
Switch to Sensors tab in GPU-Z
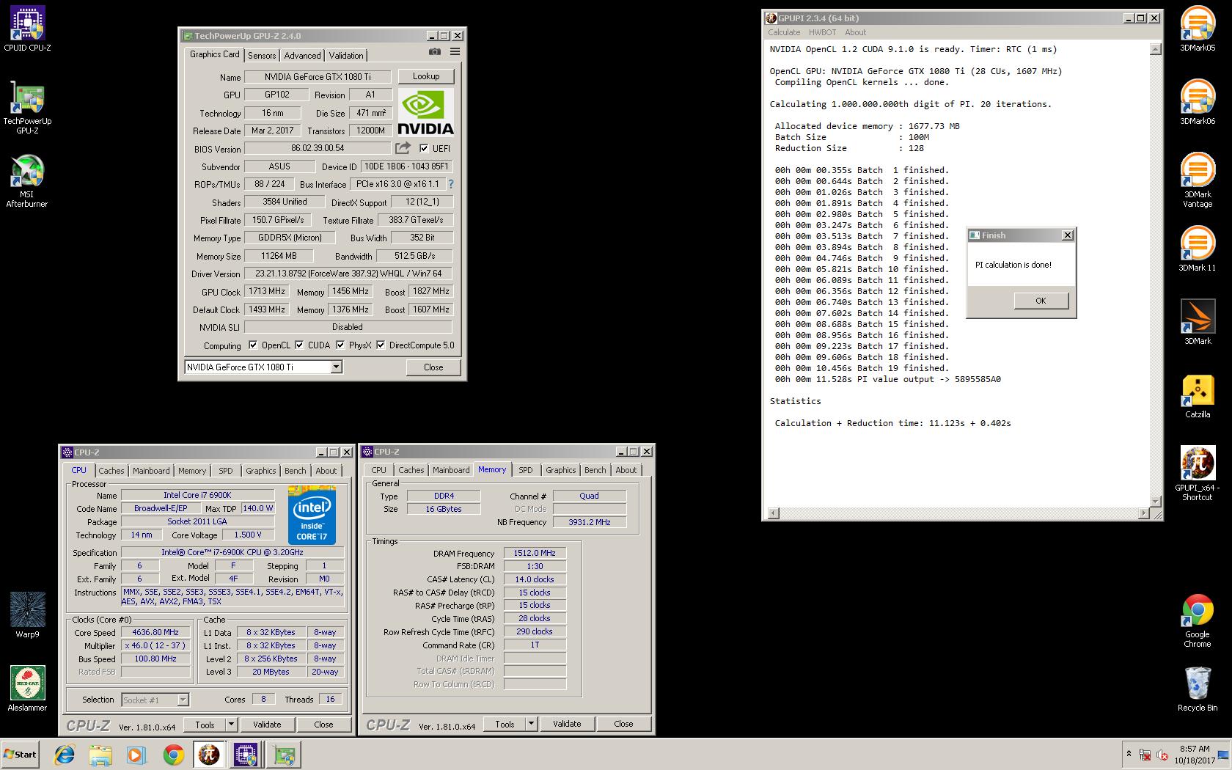[x=262, y=56]
